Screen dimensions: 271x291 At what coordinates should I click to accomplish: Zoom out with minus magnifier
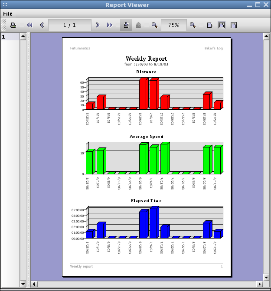coord(154,25)
